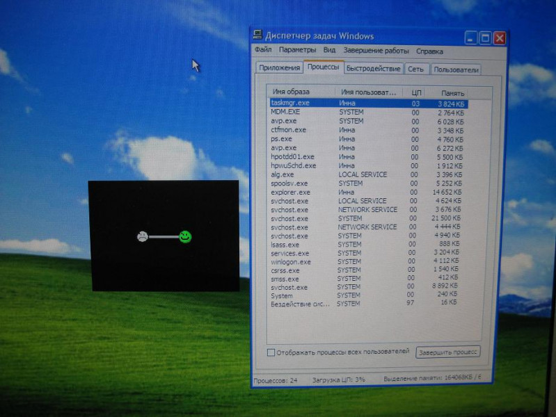Select the Бездействие системы process row
Screen dimensions: 556x417
click(364, 304)
